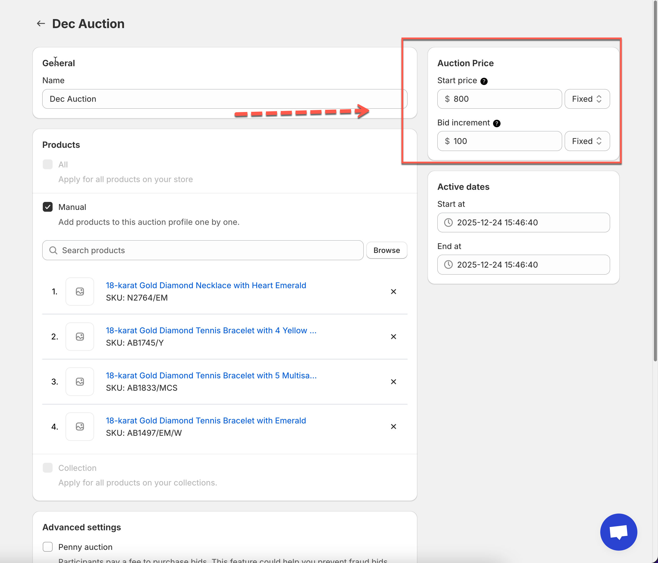The image size is (658, 563).
Task: Open the Bid increment Fixed dropdown
Action: 587,141
